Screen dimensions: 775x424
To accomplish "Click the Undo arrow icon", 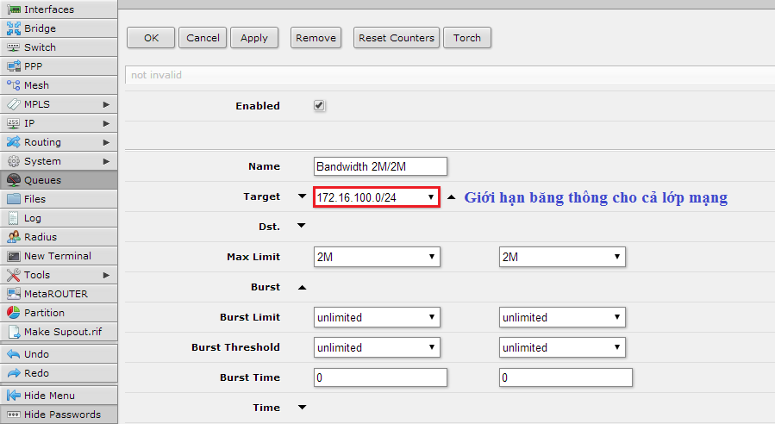I will click(14, 354).
